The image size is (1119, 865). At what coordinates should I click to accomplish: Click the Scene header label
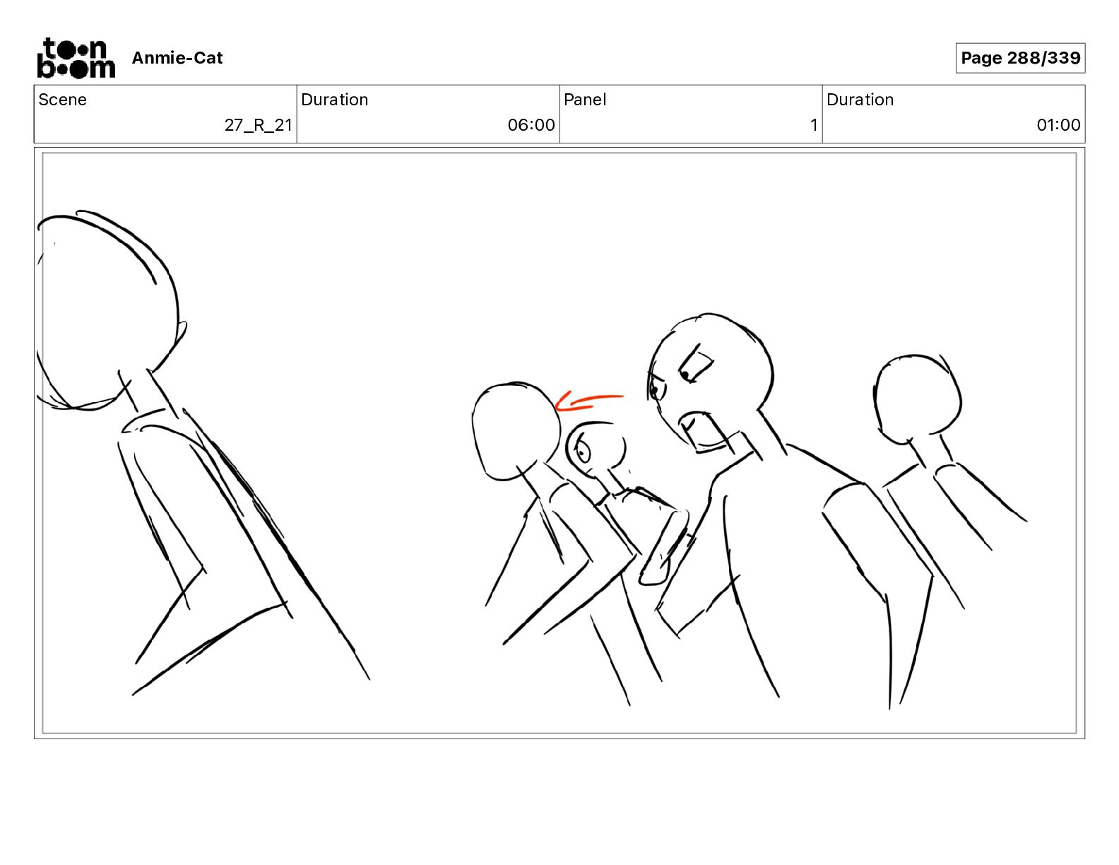(x=62, y=100)
